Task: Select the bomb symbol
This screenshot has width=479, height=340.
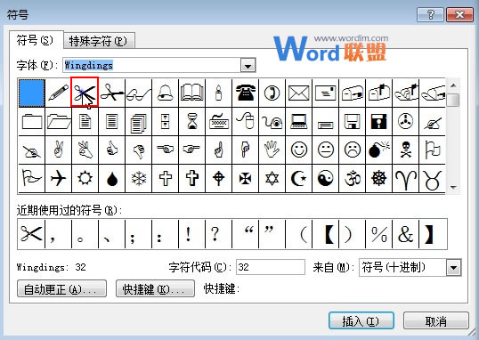Action: pos(378,150)
